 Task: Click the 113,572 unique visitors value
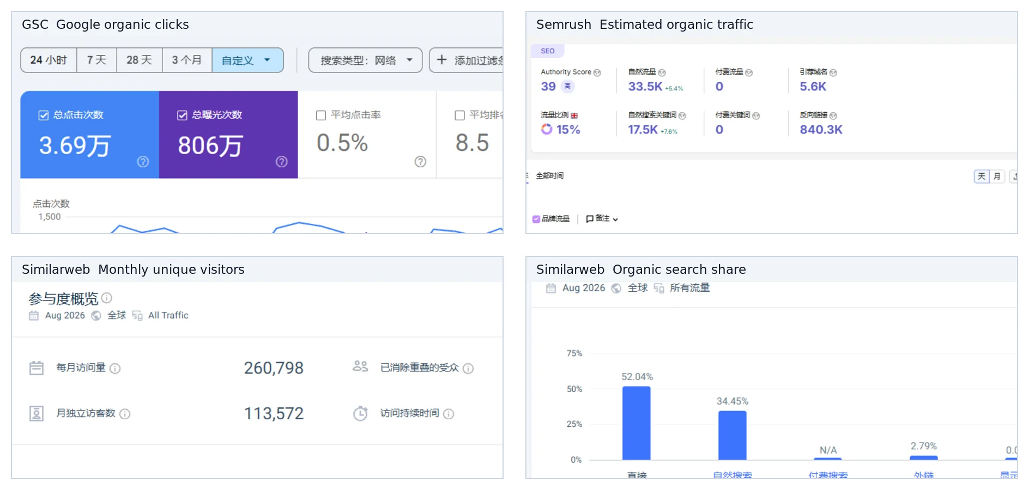274,414
